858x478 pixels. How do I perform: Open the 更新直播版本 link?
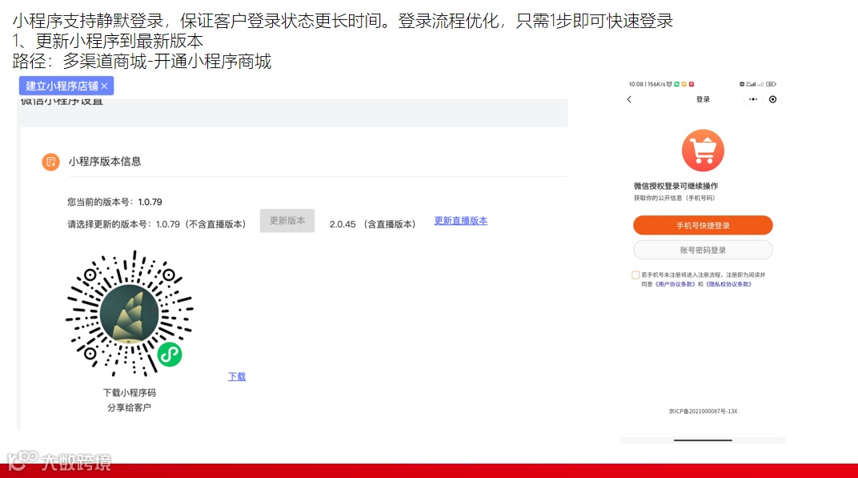[x=461, y=221]
